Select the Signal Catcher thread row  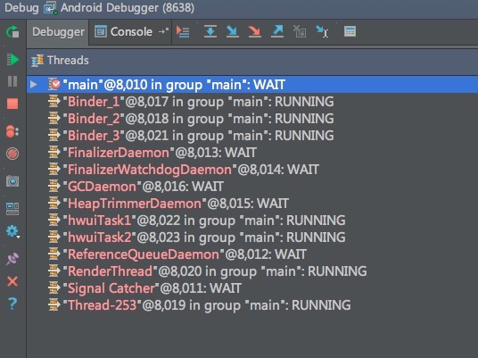coord(252,288)
